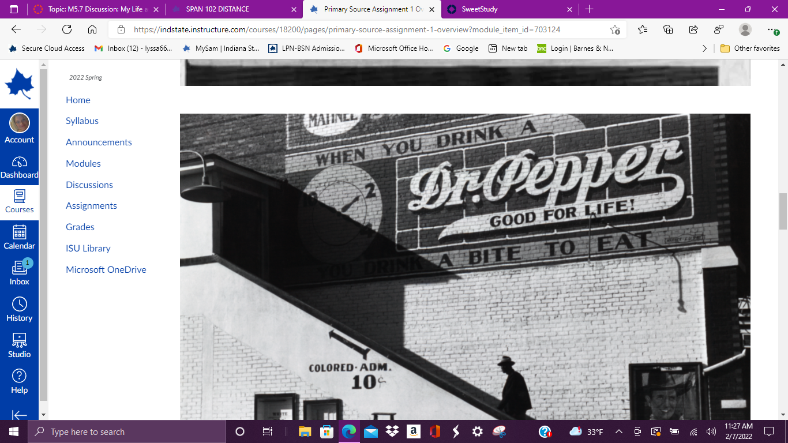View site information via the lock icon

tap(121, 29)
